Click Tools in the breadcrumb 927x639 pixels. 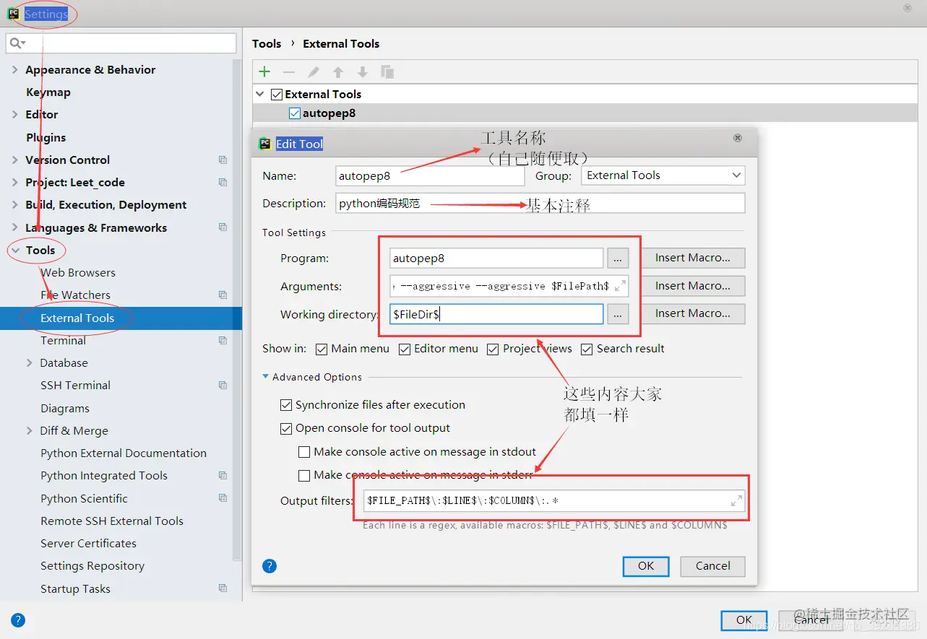pos(267,44)
